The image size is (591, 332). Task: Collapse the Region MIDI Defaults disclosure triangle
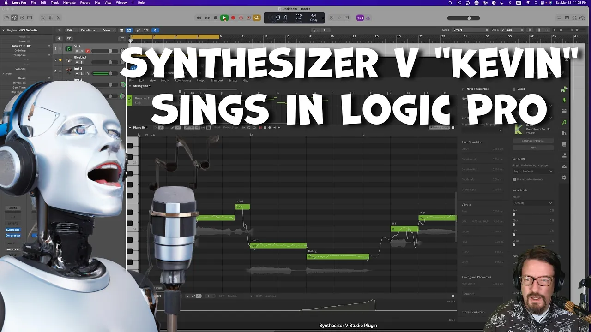pyautogui.click(x=3, y=30)
